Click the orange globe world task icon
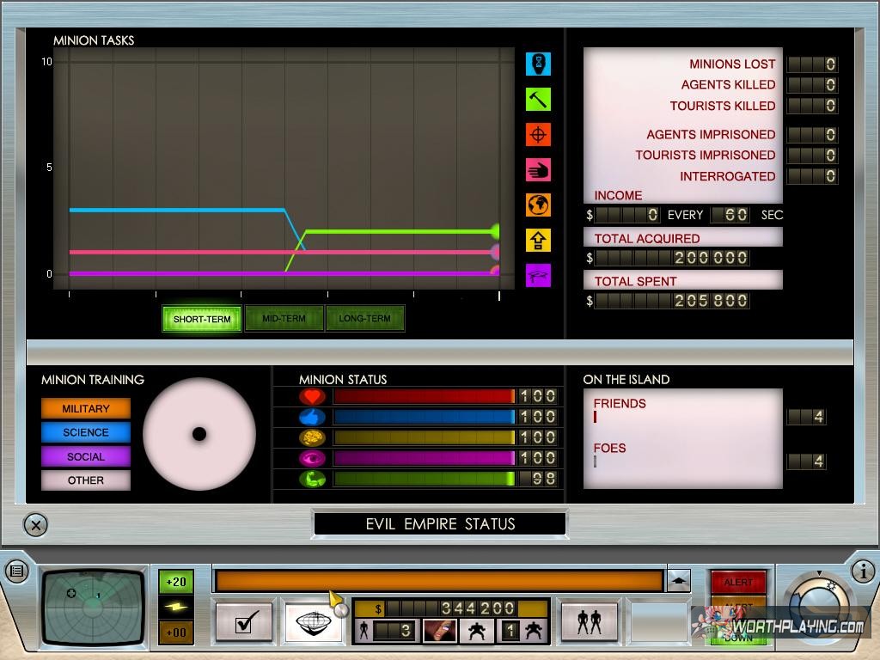This screenshot has width=880, height=660. [539, 205]
